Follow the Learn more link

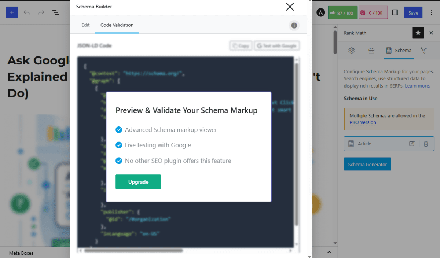[x=417, y=86]
